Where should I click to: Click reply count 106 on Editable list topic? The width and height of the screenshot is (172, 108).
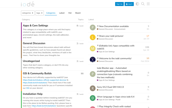pyautogui.click(x=147, y=47)
